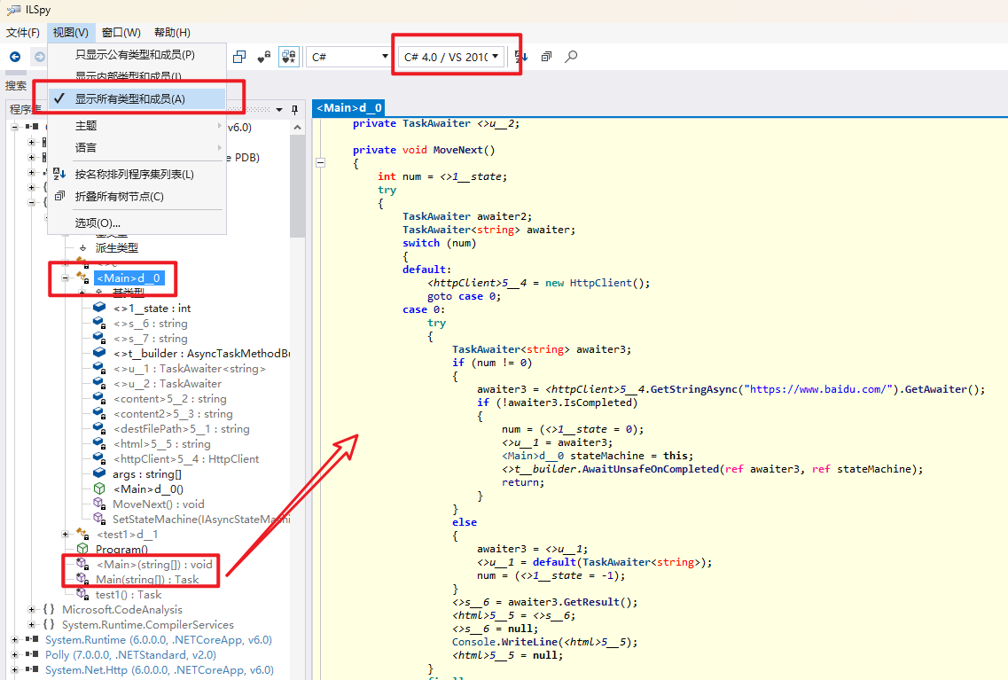
Task: Click the method icon beside test1() : Task
Action: point(82,595)
